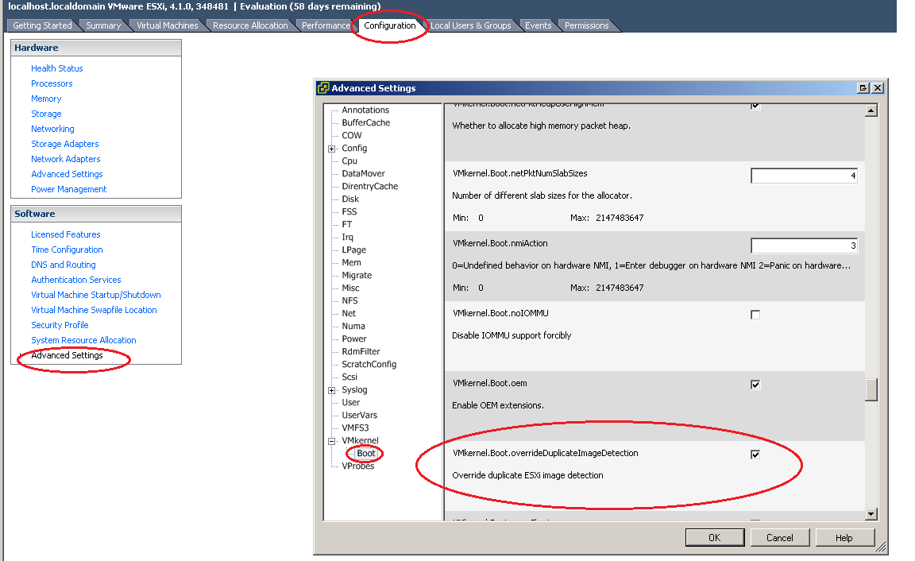Open Virtual Machine Swapfile Location link

(94, 311)
